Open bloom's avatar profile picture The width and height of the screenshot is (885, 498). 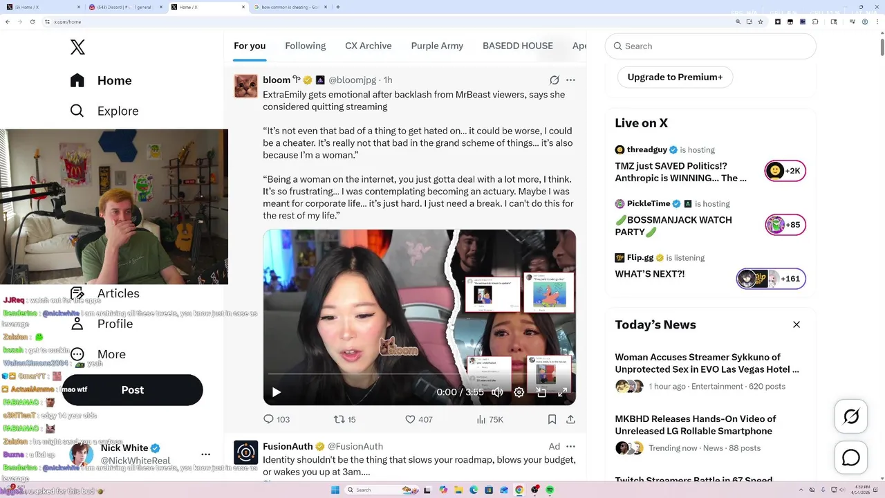click(x=246, y=86)
